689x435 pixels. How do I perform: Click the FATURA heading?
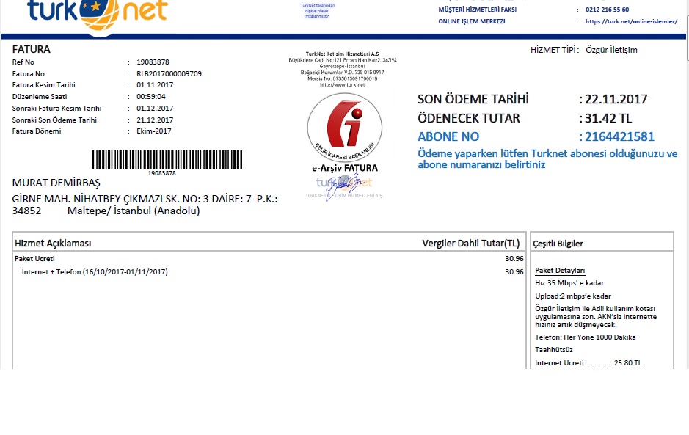click(x=32, y=49)
